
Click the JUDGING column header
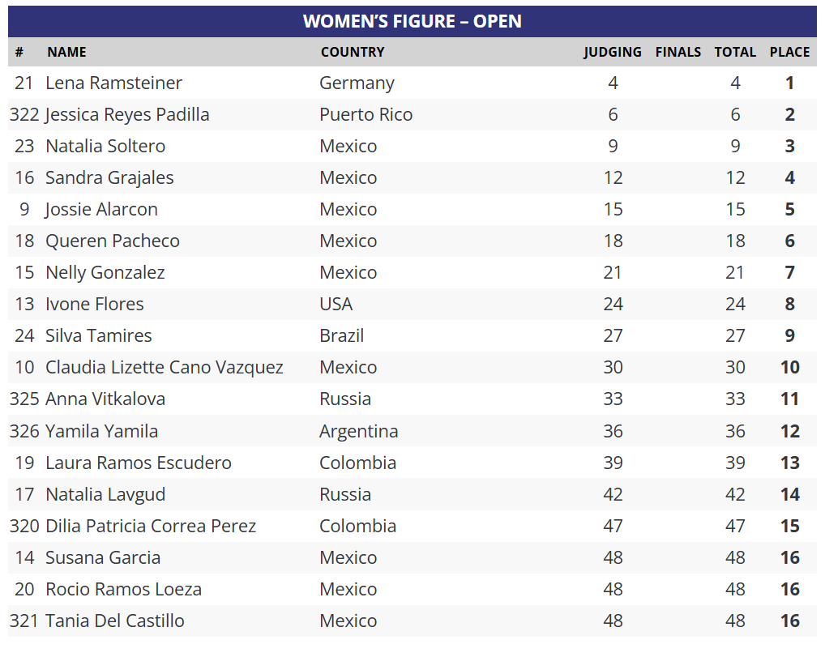612,52
